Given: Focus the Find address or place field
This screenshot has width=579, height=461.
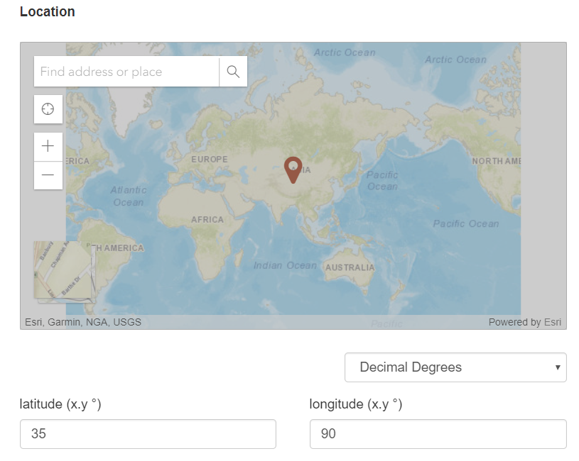Looking at the screenshot, I should pyautogui.click(x=126, y=72).
